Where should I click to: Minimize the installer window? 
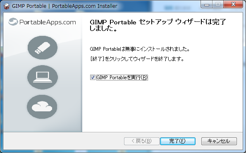[x=207, y=5]
